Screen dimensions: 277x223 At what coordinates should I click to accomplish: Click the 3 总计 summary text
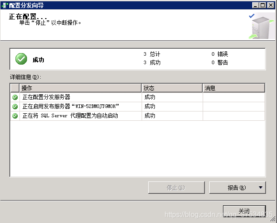152,54
